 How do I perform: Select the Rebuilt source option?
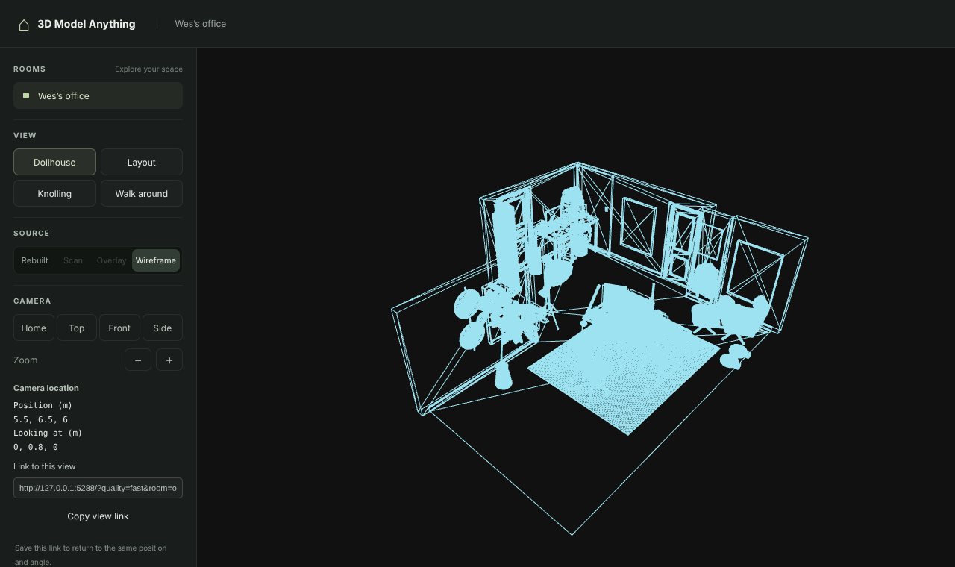[x=35, y=260]
